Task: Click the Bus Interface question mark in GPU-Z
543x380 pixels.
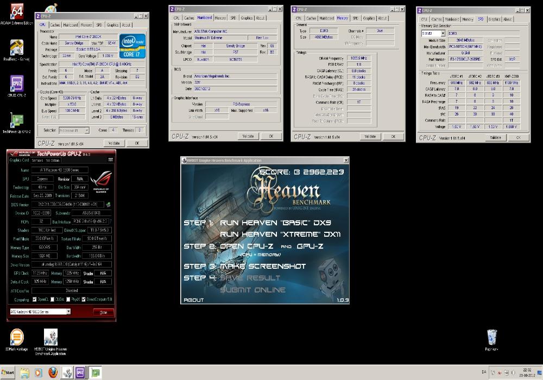Action: 111,221
